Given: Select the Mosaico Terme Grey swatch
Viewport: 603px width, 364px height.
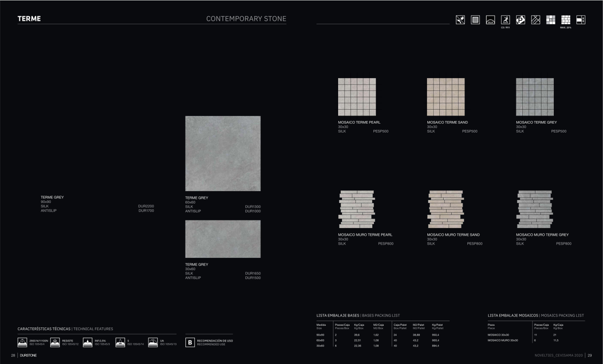Looking at the screenshot, I should pos(535,97).
